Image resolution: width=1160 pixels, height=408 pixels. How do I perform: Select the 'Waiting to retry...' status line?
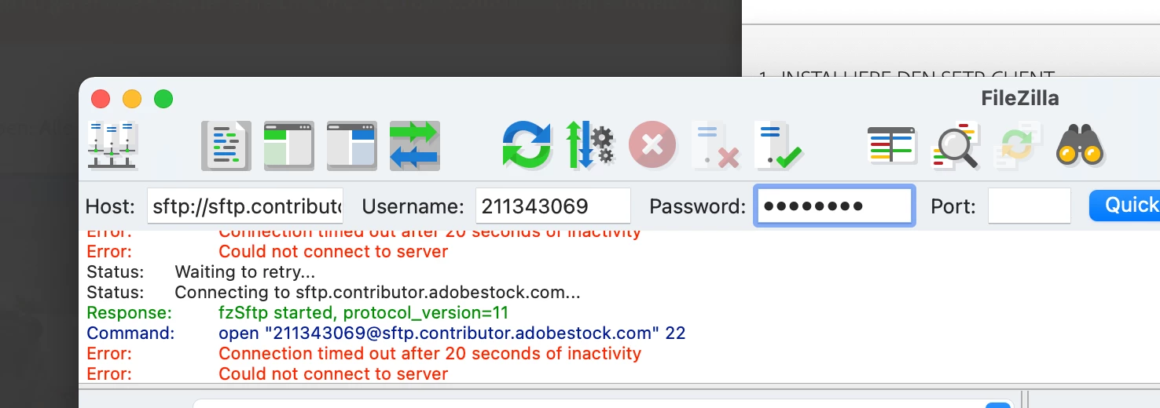pyautogui.click(x=245, y=272)
